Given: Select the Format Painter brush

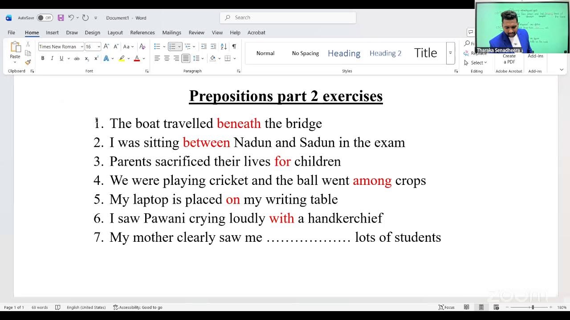Looking at the screenshot, I should (28, 62).
